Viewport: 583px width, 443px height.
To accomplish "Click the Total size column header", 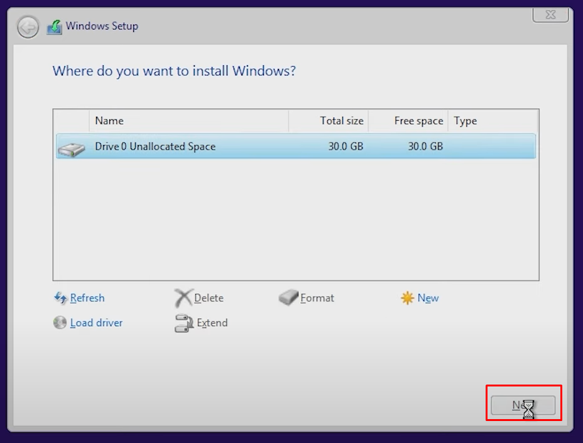I will pyautogui.click(x=329, y=121).
